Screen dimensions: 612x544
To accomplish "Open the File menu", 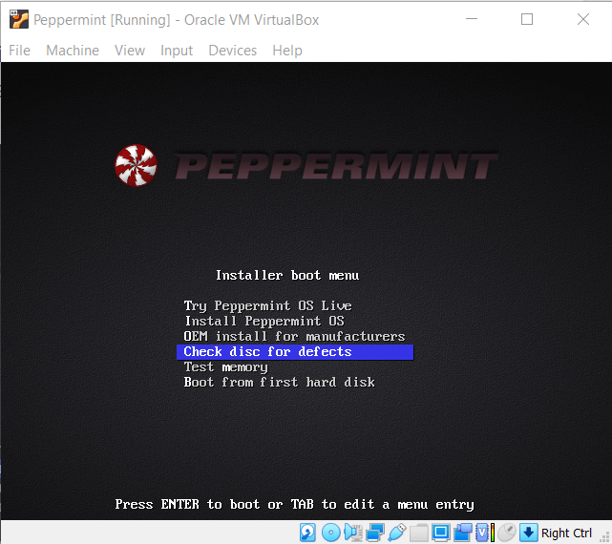I will (x=19, y=51).
